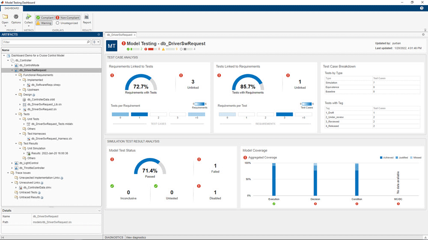Click the help question mark icon

click(x=422, y=8)
